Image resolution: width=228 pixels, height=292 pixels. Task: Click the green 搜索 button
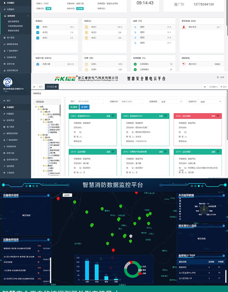(x=74, y=107)
